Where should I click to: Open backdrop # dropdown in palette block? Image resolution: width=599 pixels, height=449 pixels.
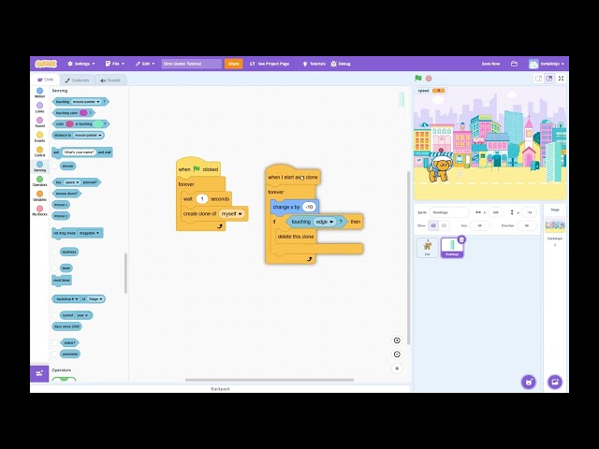tap(67, 299)
